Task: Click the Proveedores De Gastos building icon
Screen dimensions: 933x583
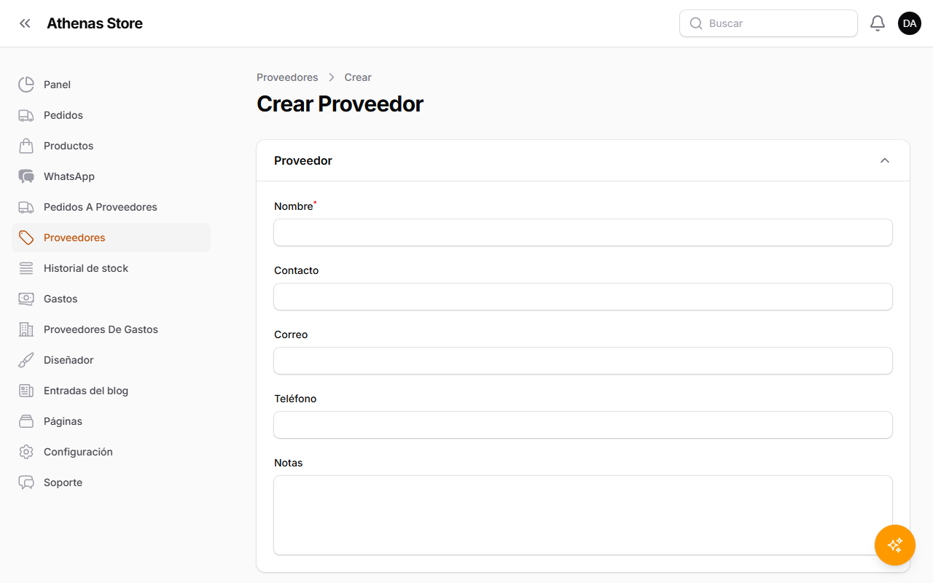Action: point(26,329)
